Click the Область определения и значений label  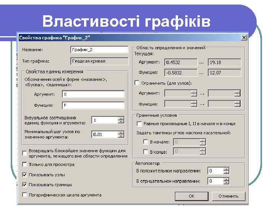[x=171, y=48]
